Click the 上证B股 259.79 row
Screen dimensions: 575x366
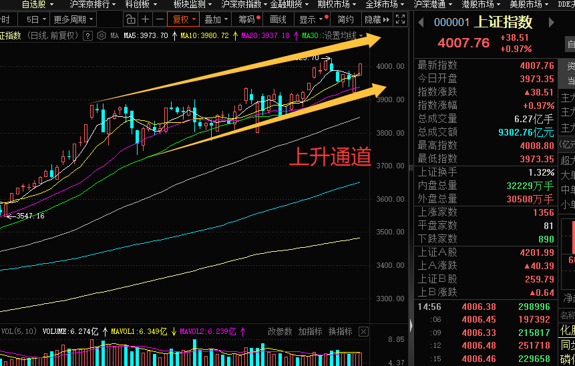pyautogui.click(x=486, y=279)
